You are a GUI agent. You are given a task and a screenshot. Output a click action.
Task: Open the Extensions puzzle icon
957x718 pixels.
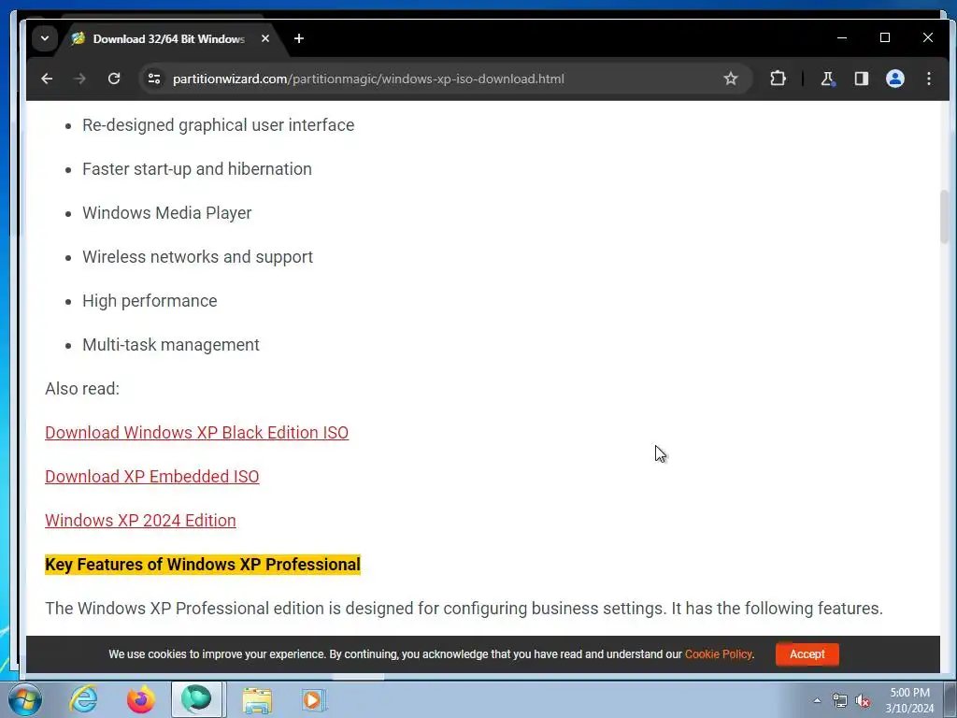(x=778, y=79)
